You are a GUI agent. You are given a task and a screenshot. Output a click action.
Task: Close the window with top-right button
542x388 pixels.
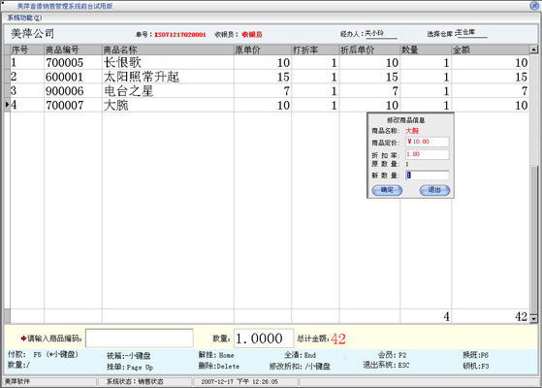pyautogui.click(x=534, y=6)
